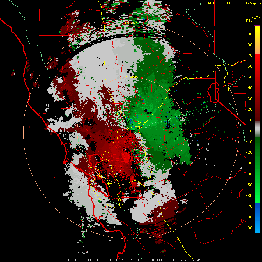Click the 60 value on the velocity scale

coord(250,66)
